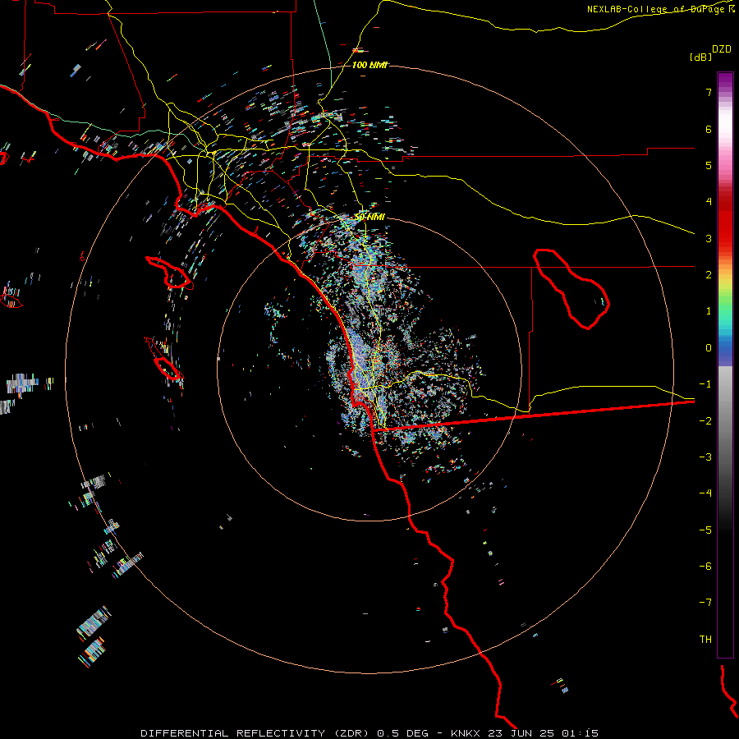This screenshot has width=739, height=739.
Task: Click the "DZD" product label above the scale
Action: [722, 49]
